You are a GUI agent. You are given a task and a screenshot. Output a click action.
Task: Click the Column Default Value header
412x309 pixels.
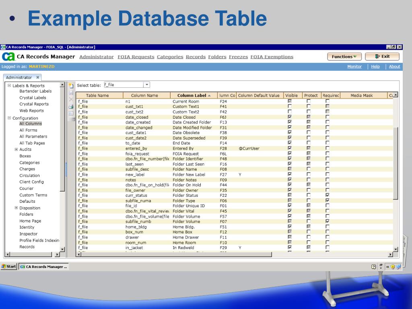click(260, 95)
